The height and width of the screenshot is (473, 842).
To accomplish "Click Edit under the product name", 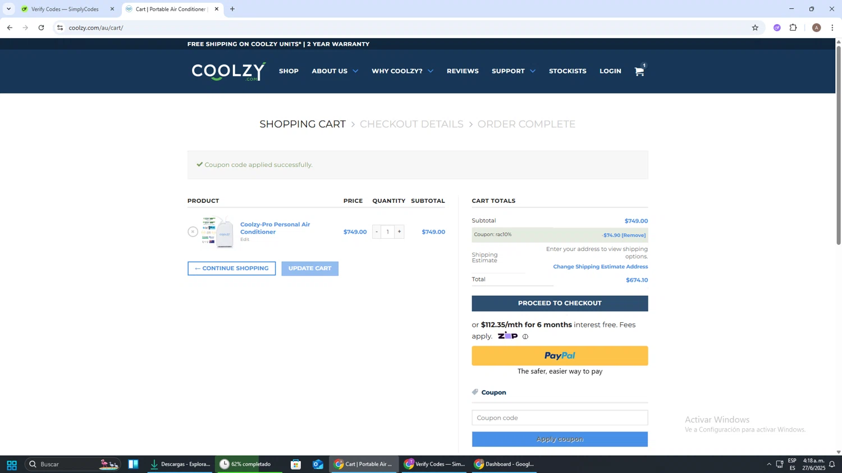I will (245, 239).
